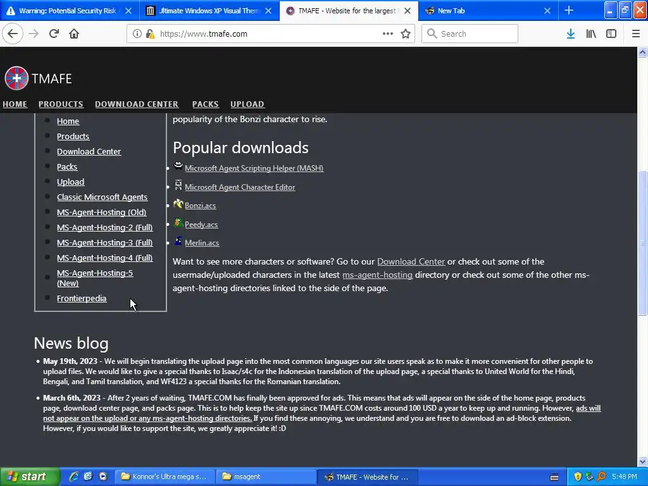
Task: Toggle the sidebar view icon
Action: coord(611,34)
